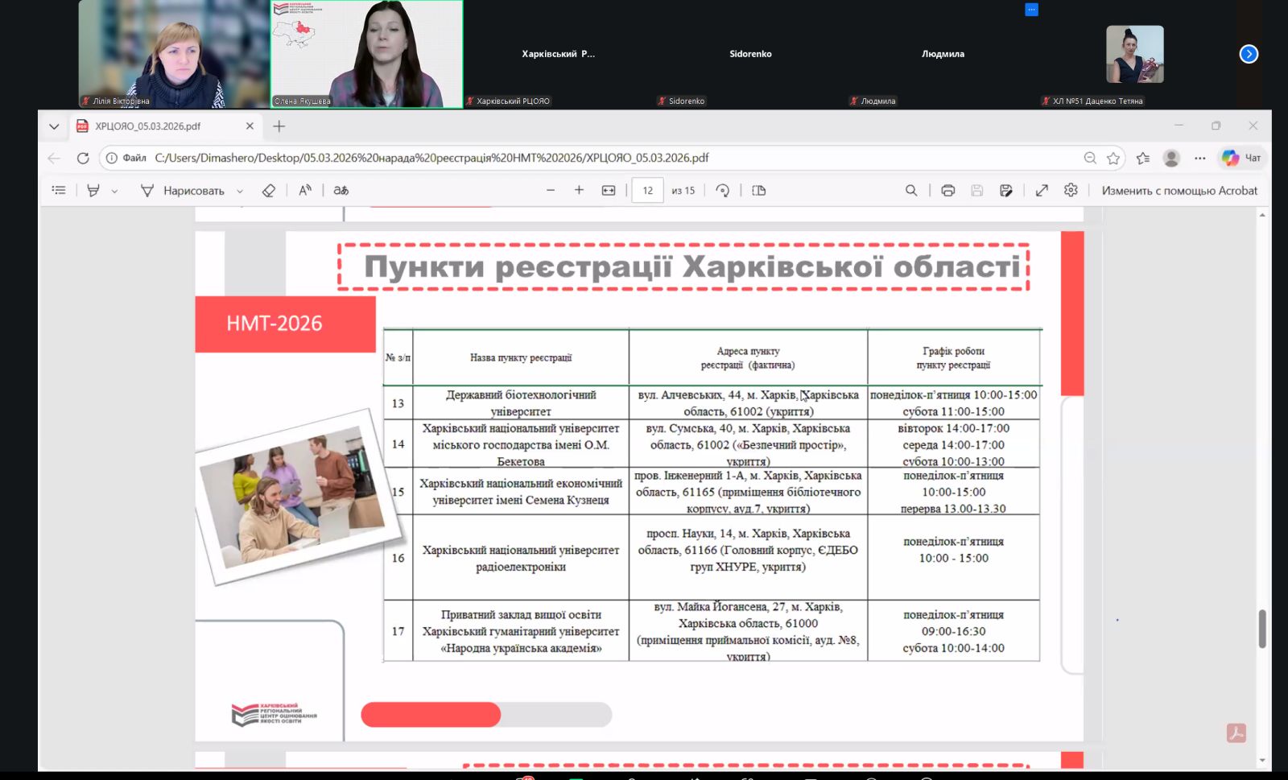The height and width of the screenshot is (780, 1288).
Task: Click the fit to width icon
Action: [x=609, y=191]
